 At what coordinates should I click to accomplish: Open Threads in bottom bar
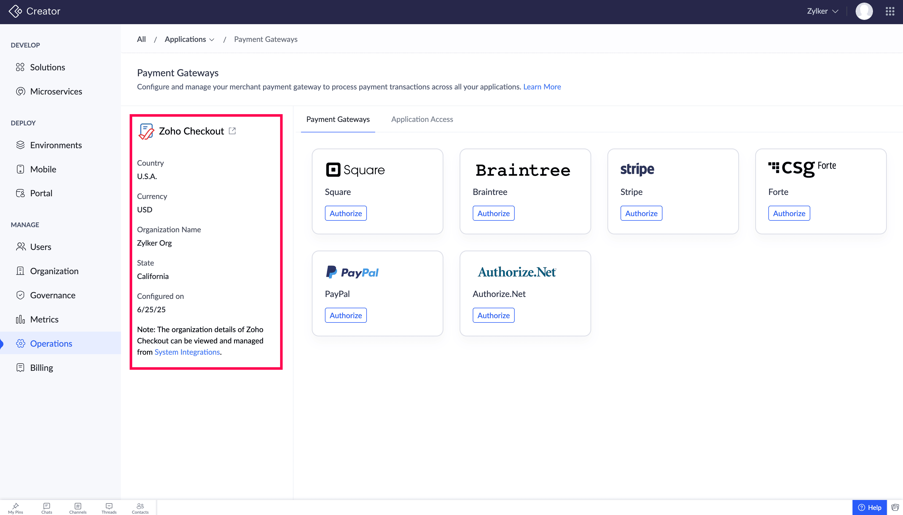click(x=109, y=508)
